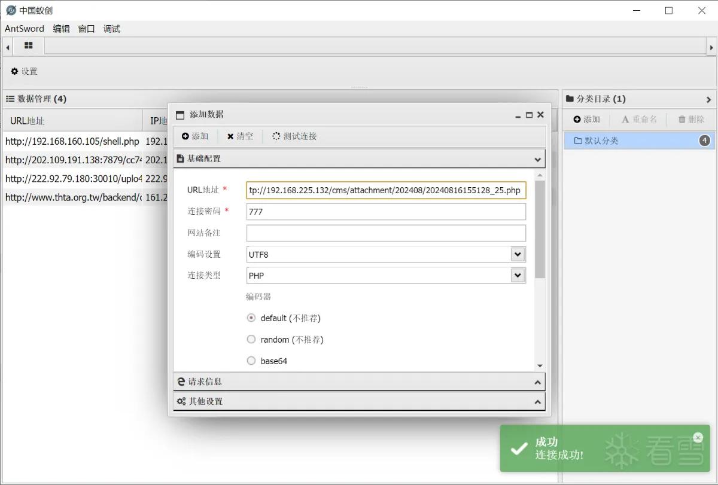The width and height of the screenshot is (718, 485).
Task: Click the URL地址 input field
Action: coord(386,190)
